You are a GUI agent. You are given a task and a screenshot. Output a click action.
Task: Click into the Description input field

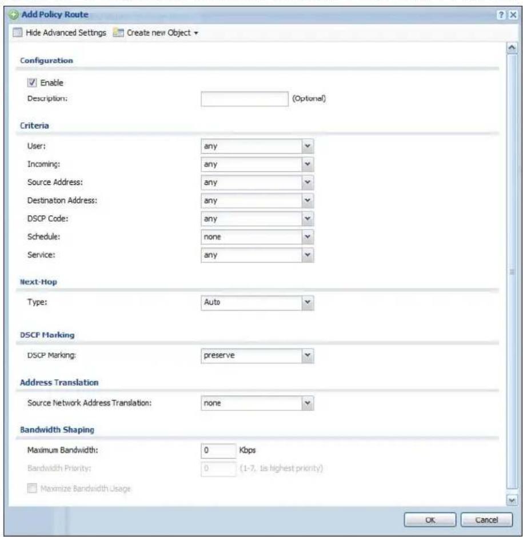point(245,99)
